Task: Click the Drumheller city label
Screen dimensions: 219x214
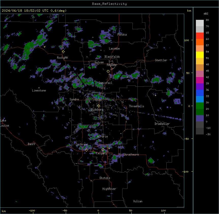Action: tap(162, 124)
